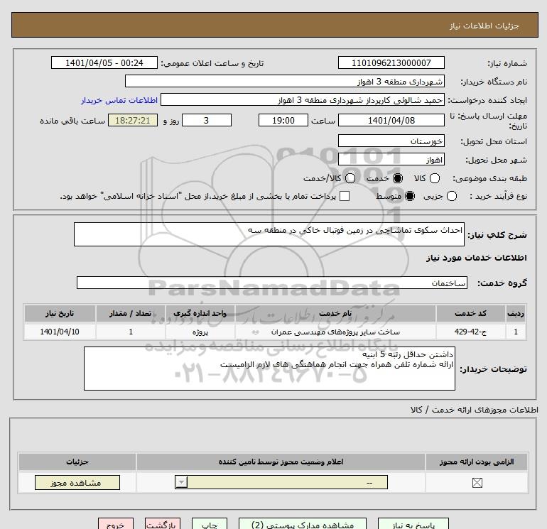Click the چاپ print button
The width and height of the screenshot is (547, 529).
[210, 524]
